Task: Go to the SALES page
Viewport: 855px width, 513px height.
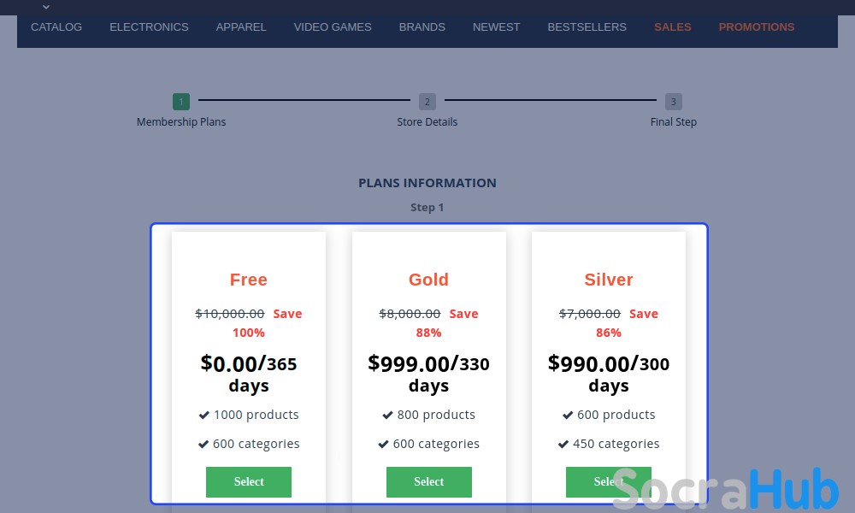Action: pos(673,27)
